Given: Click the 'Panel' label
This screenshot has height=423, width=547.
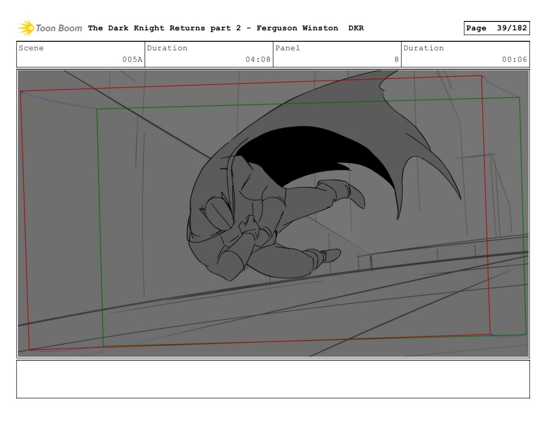Looking at the screenshot, I should tap(287, 48).
